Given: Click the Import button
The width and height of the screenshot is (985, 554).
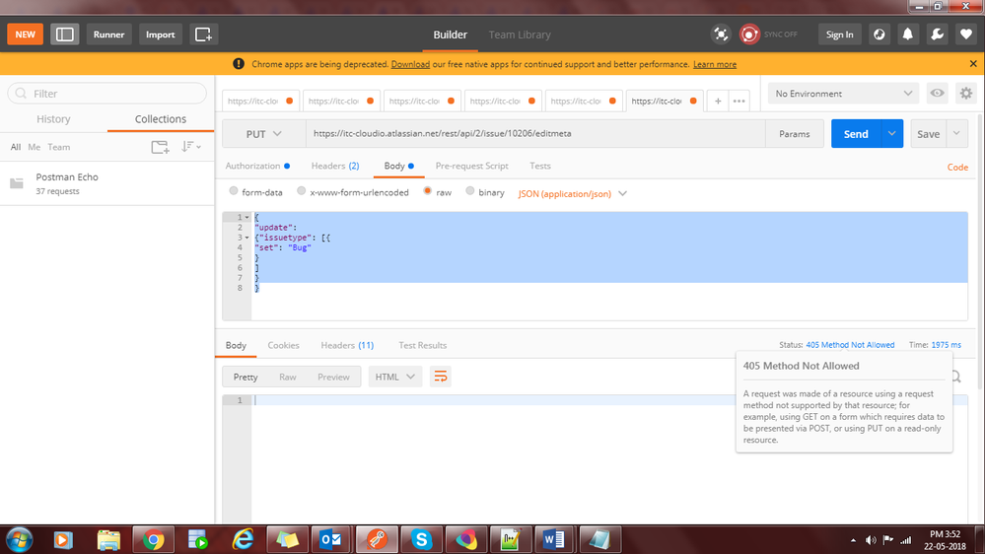Looking at the screenshot, I should 160,35.
